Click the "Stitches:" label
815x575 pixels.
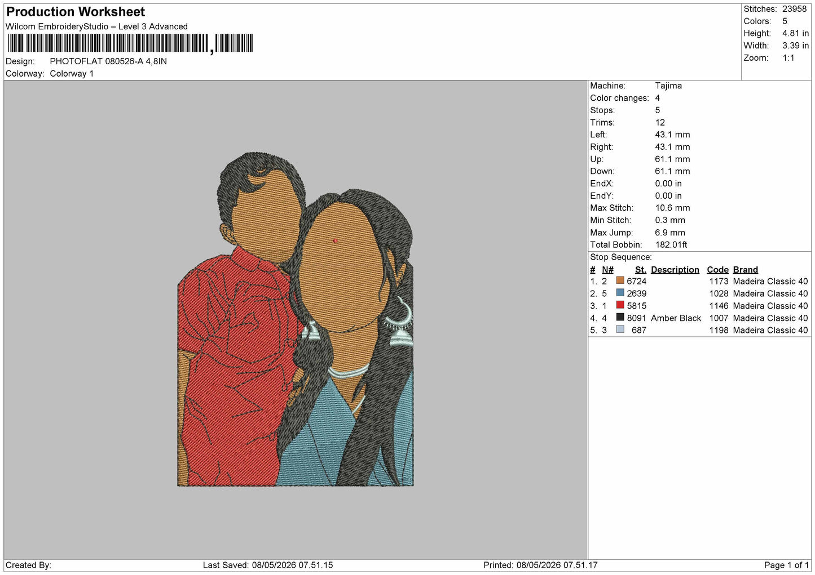click(760, 9)
